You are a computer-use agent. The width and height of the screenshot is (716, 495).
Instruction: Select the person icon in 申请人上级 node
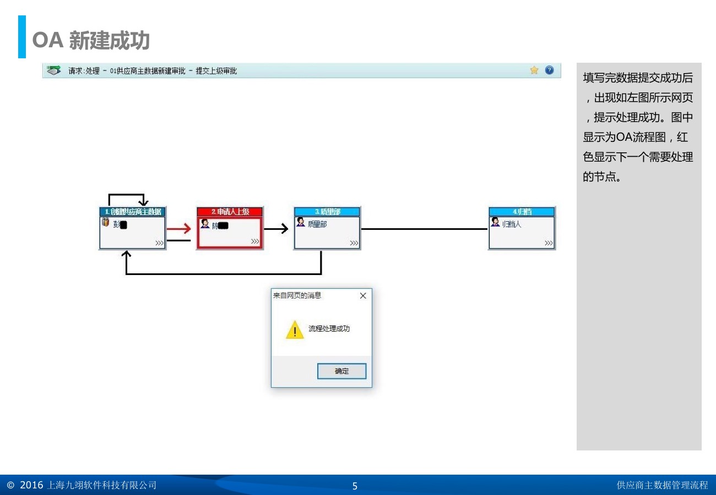click(205, 223)
